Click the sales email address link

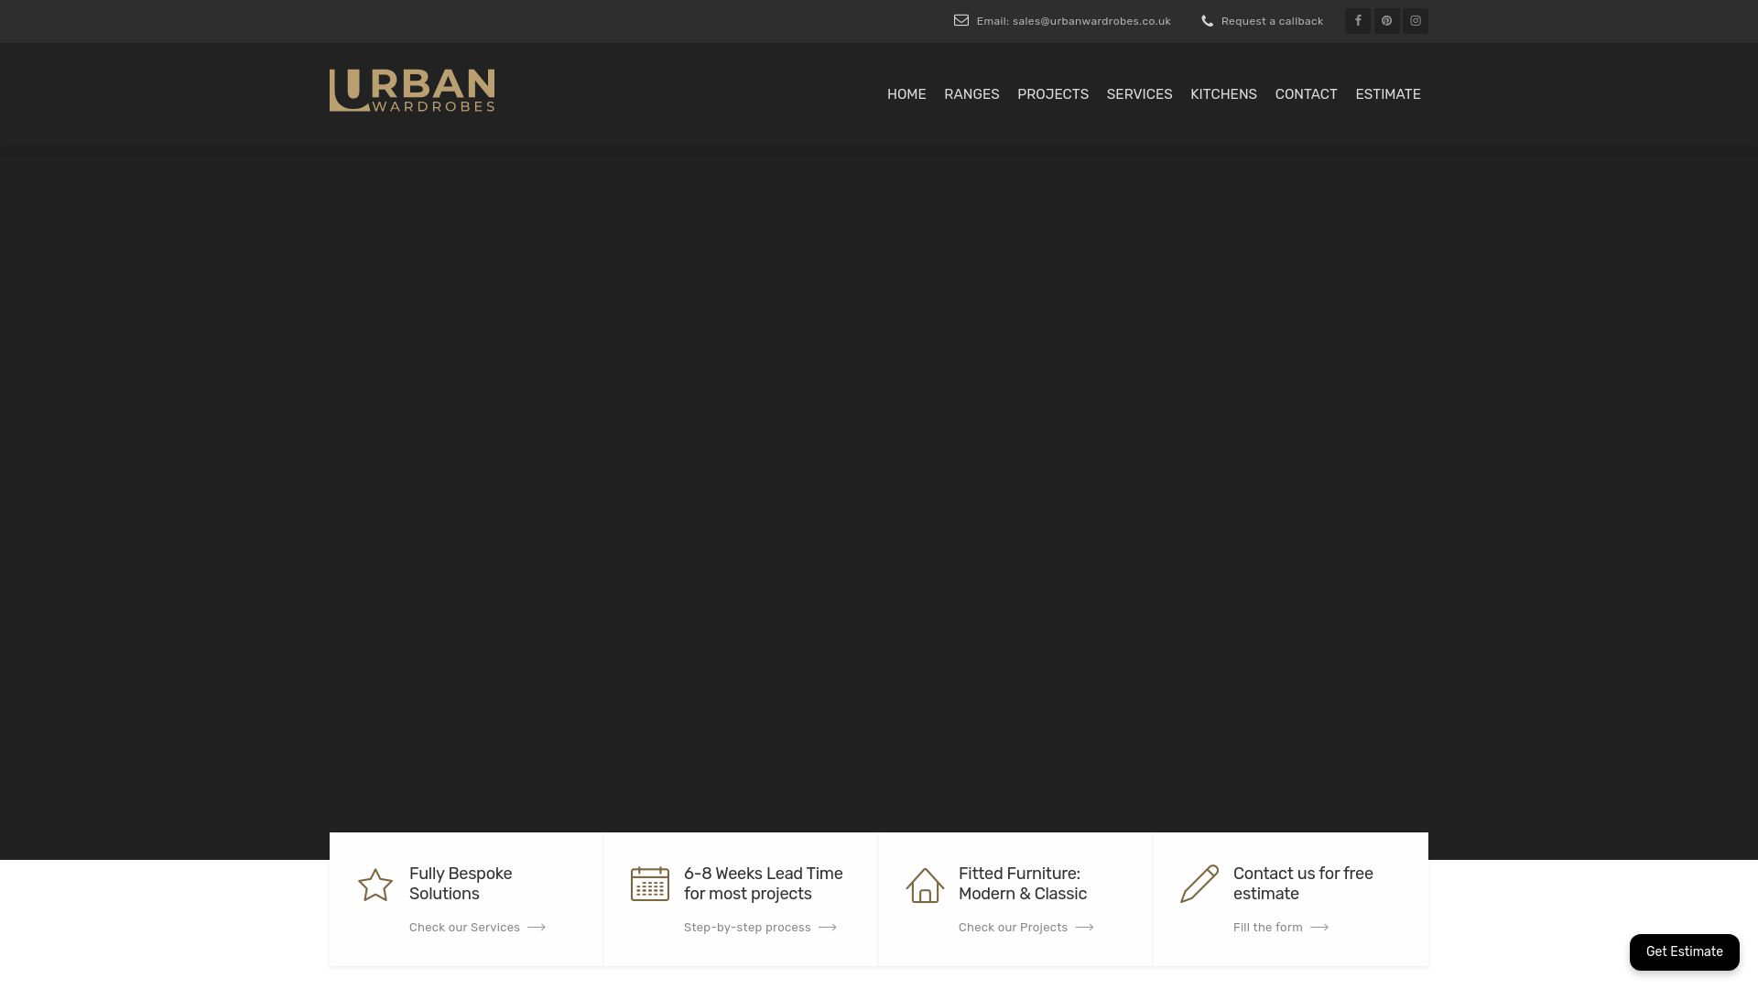[1074, 21]
